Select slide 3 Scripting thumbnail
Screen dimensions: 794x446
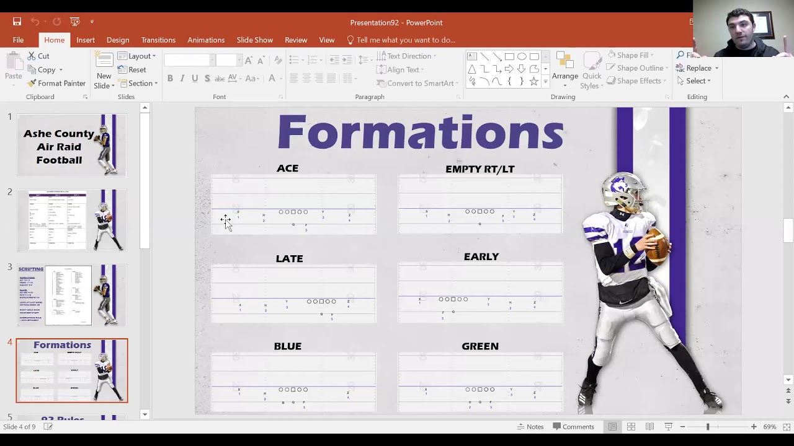pyautogui.click(x=72, y=295)
